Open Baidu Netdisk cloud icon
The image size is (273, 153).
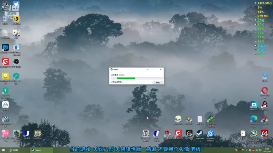(5, 106)
